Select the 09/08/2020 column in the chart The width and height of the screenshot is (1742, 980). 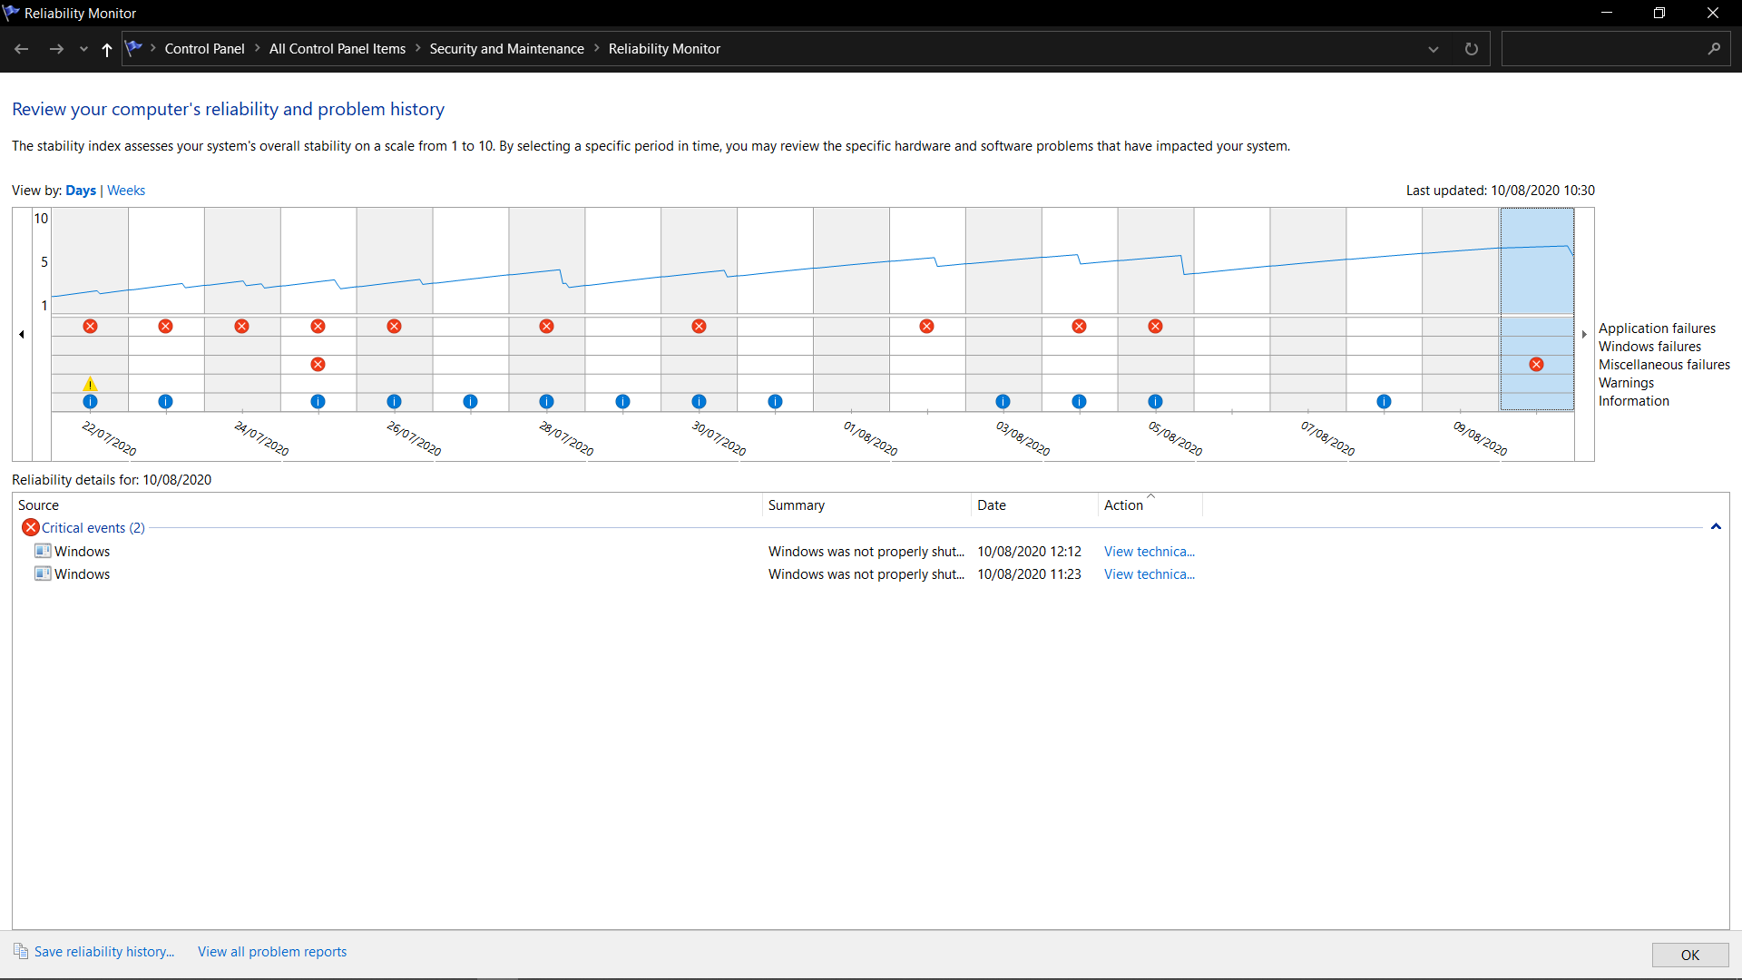(x=1461, y=309)
